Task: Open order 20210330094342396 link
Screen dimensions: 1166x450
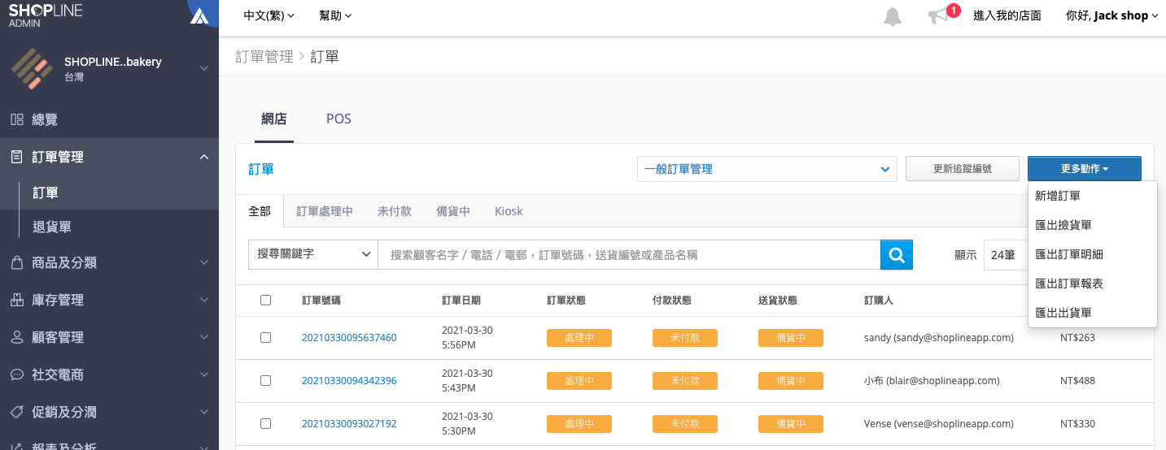Action: point(349,380)
